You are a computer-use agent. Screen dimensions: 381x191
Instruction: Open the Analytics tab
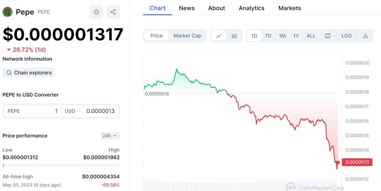tap(251, 8)
